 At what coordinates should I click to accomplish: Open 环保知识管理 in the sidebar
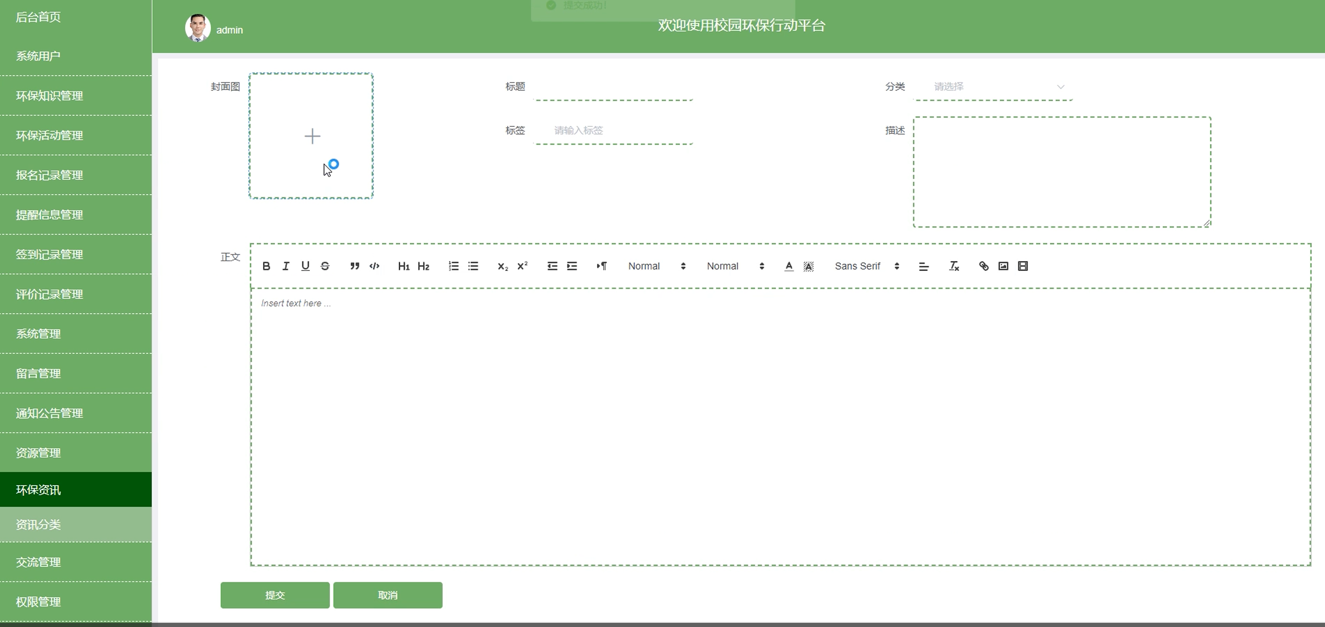[50, 96]
